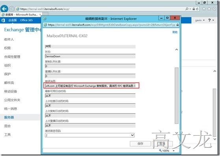Image resolution: width=220 pixels, height=156 pixels.
Task: Close the 编辑数据库副本 dialog window
Action: click(175, 18)
